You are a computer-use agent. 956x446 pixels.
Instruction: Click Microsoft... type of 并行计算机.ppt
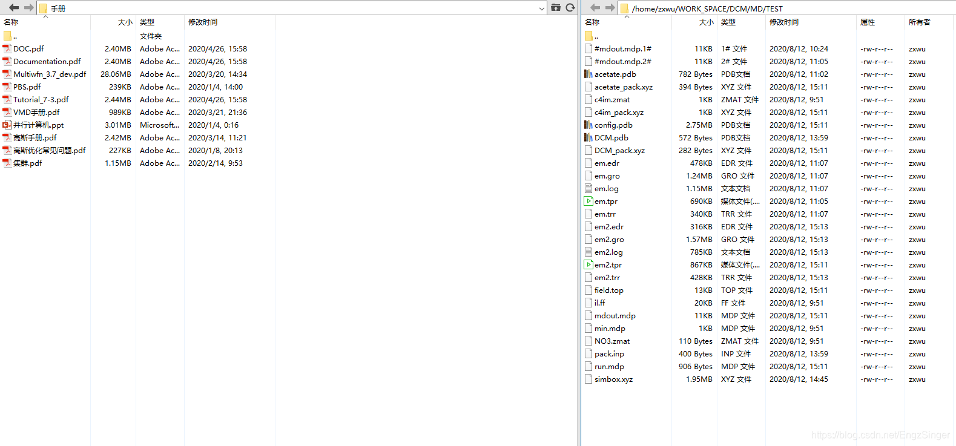click(x=159, y=125)
